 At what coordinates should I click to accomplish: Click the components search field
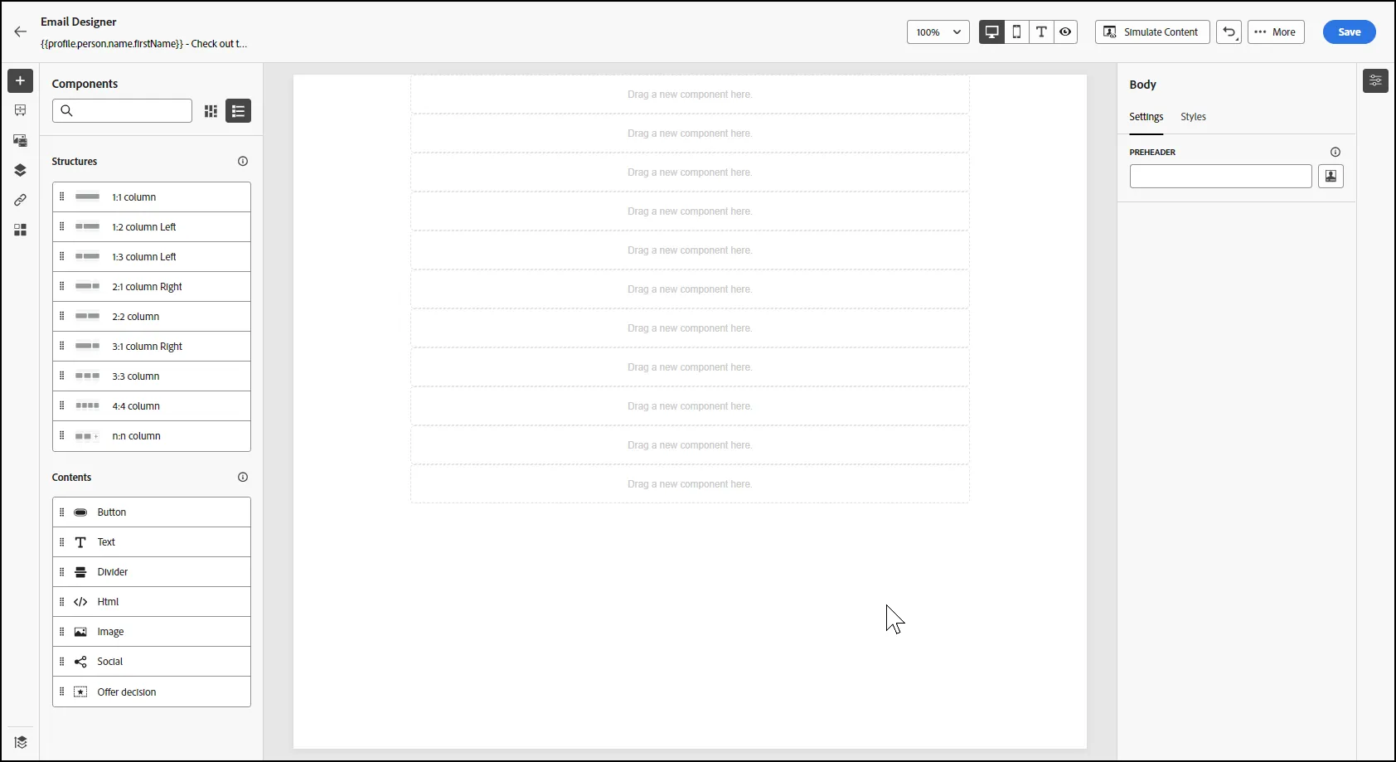click(122, 111)
